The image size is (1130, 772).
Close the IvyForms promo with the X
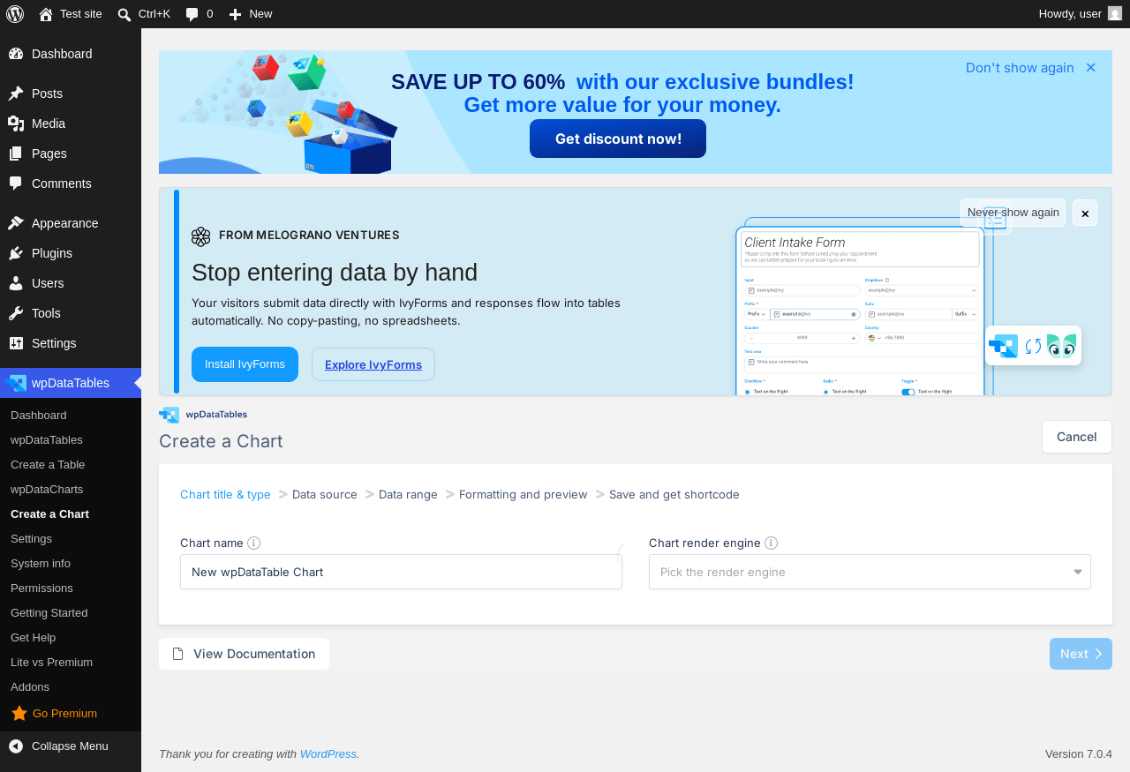coord(1086,213)
